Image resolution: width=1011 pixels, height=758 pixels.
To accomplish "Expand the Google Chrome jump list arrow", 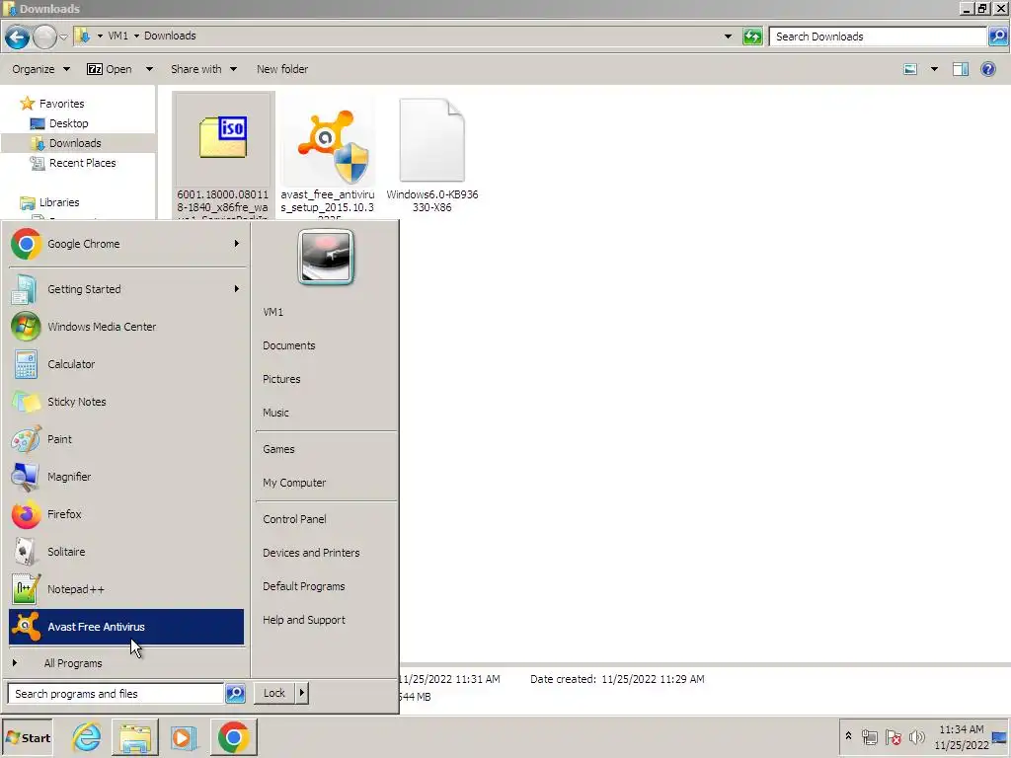I will tap(237, 244).
